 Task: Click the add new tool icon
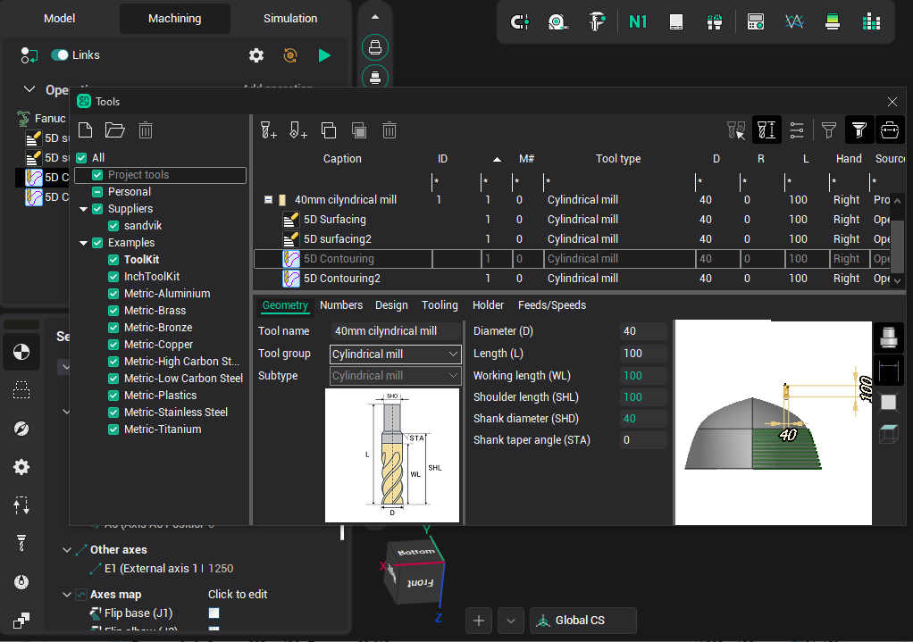pyautogui.click(x=268, y=130)
